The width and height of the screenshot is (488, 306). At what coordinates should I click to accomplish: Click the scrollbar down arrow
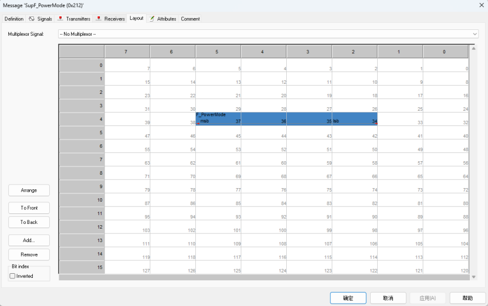click(474, 277)
